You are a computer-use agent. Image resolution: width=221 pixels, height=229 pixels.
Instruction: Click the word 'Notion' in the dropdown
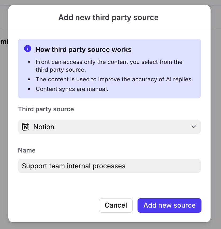44,127
